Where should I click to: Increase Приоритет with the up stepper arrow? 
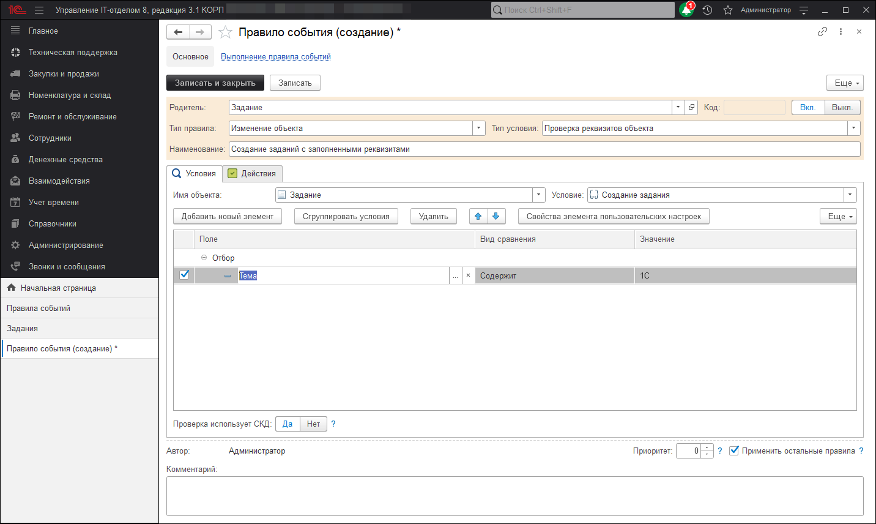707,447
